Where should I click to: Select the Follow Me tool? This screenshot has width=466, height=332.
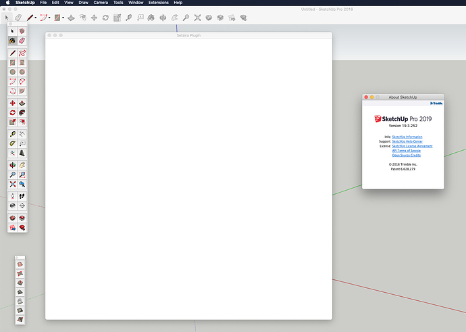coord(22,113)
